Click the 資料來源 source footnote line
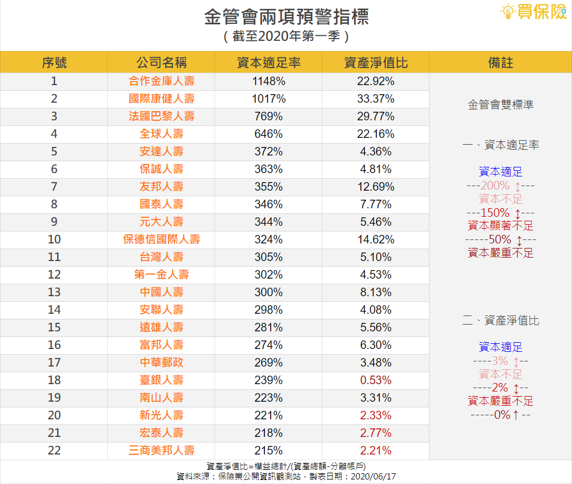572x484 pixels. [287, 477]
